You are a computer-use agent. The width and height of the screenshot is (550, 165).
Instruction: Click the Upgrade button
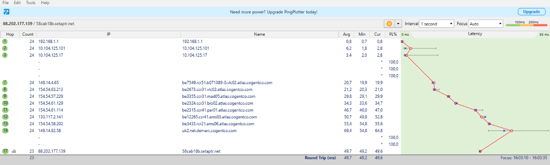point(531,11)
